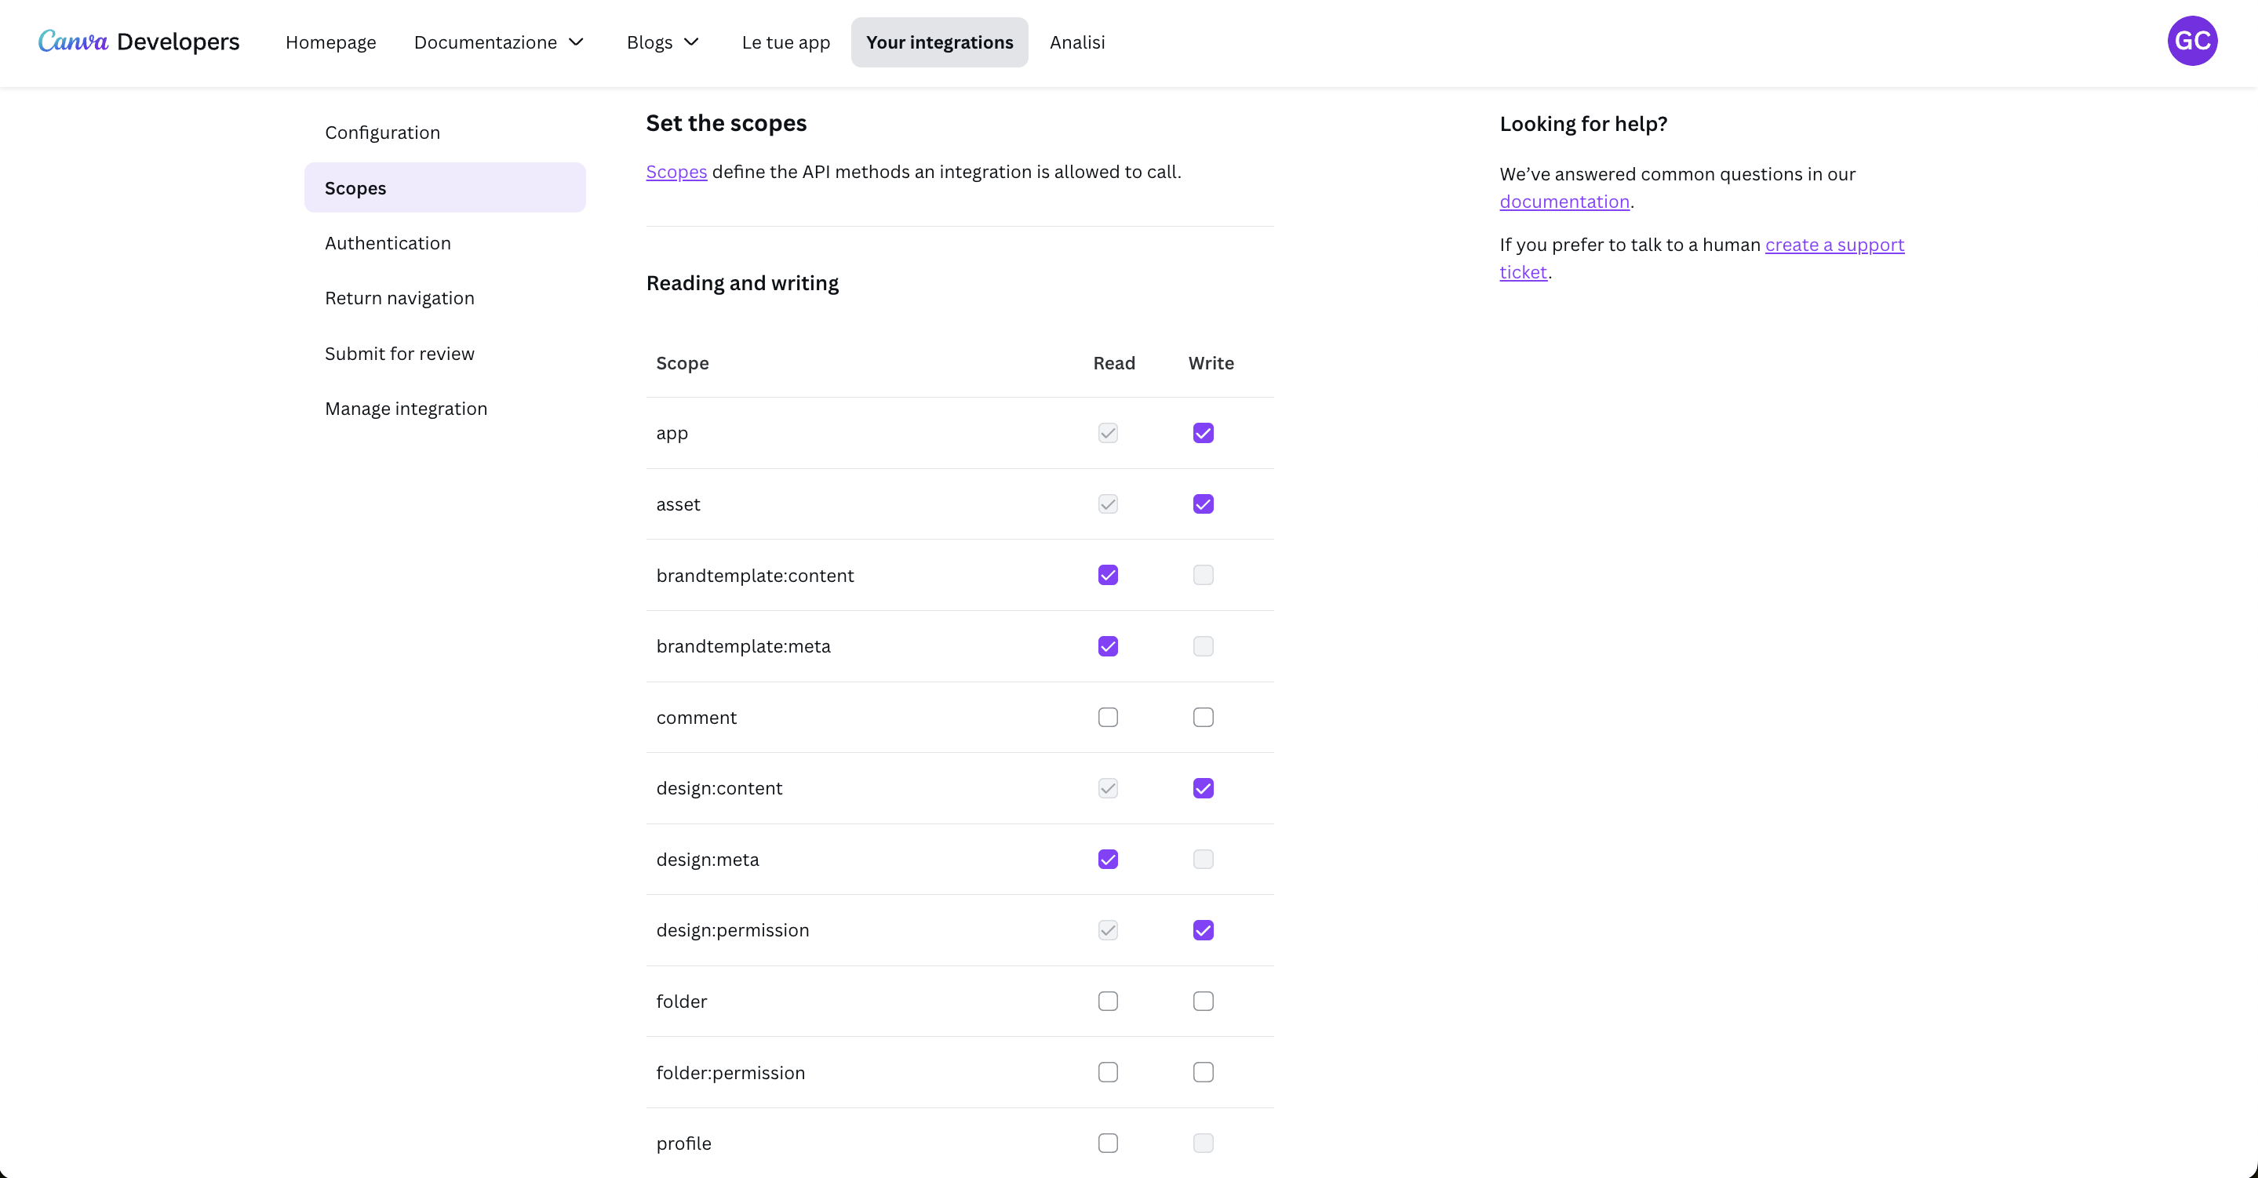
Task: Click the Reading and writing heading
Action: point(741,283)
